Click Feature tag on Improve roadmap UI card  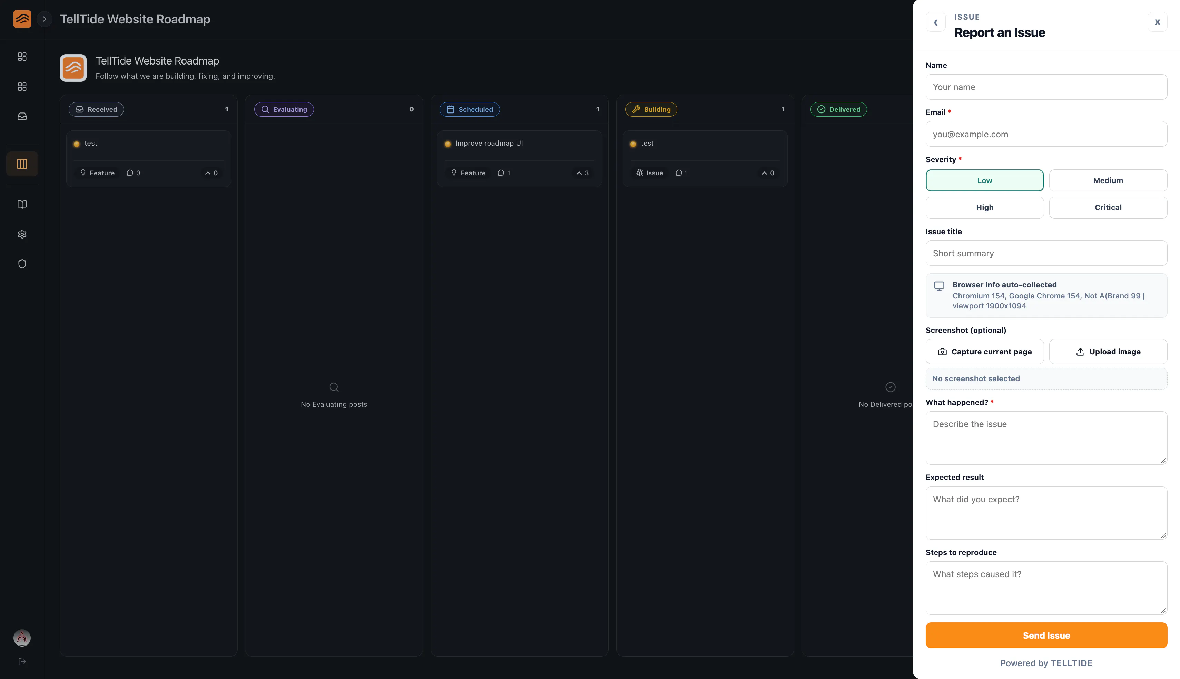469,173
